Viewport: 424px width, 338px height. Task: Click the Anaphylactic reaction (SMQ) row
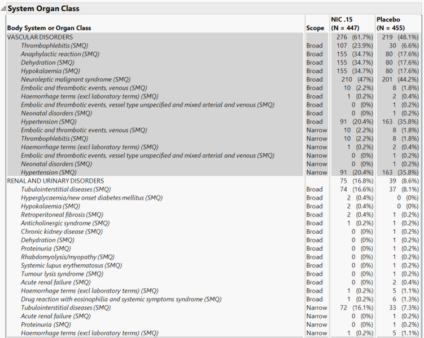pos(60,54)
